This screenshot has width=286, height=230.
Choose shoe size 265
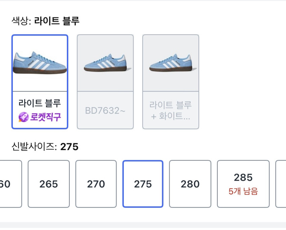pyautogui.click(x=48, y=184)
